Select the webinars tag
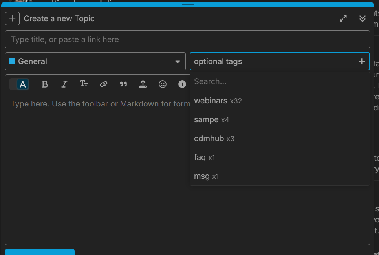This screenshot has height=255, width=379. (x=280, y=101)
